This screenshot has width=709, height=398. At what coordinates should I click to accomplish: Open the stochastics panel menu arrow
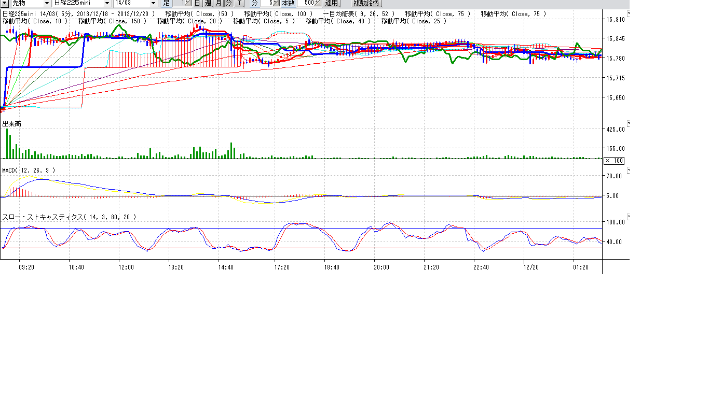click(629, 216)
